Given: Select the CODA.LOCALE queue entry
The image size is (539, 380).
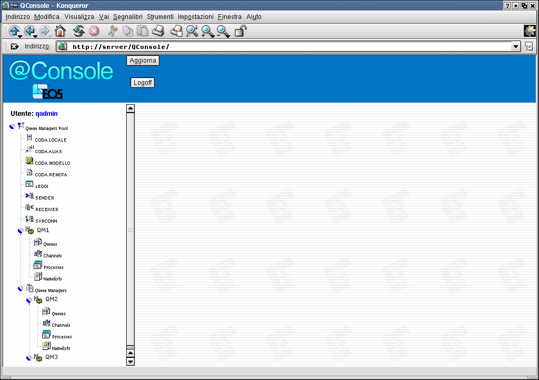Looking at the screenshot, I should pyautogui.click(x=51, y=140).
